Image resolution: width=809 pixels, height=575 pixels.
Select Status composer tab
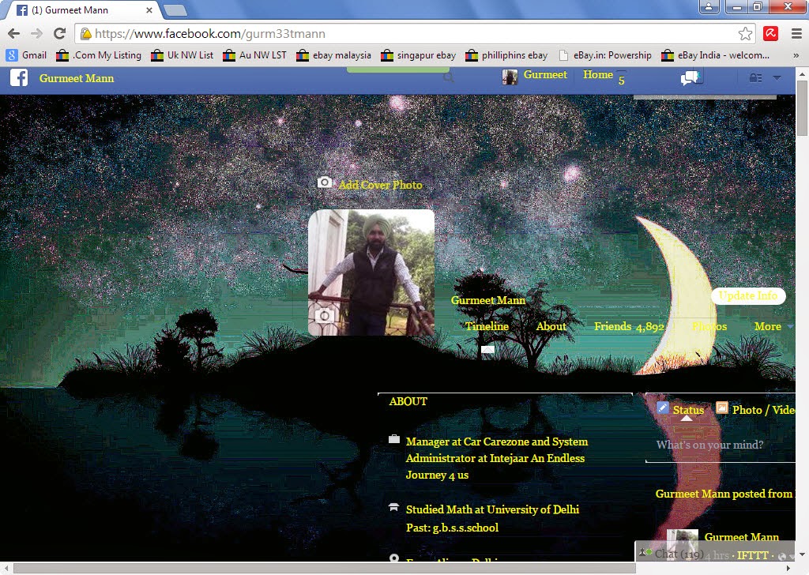click(688, 409)
